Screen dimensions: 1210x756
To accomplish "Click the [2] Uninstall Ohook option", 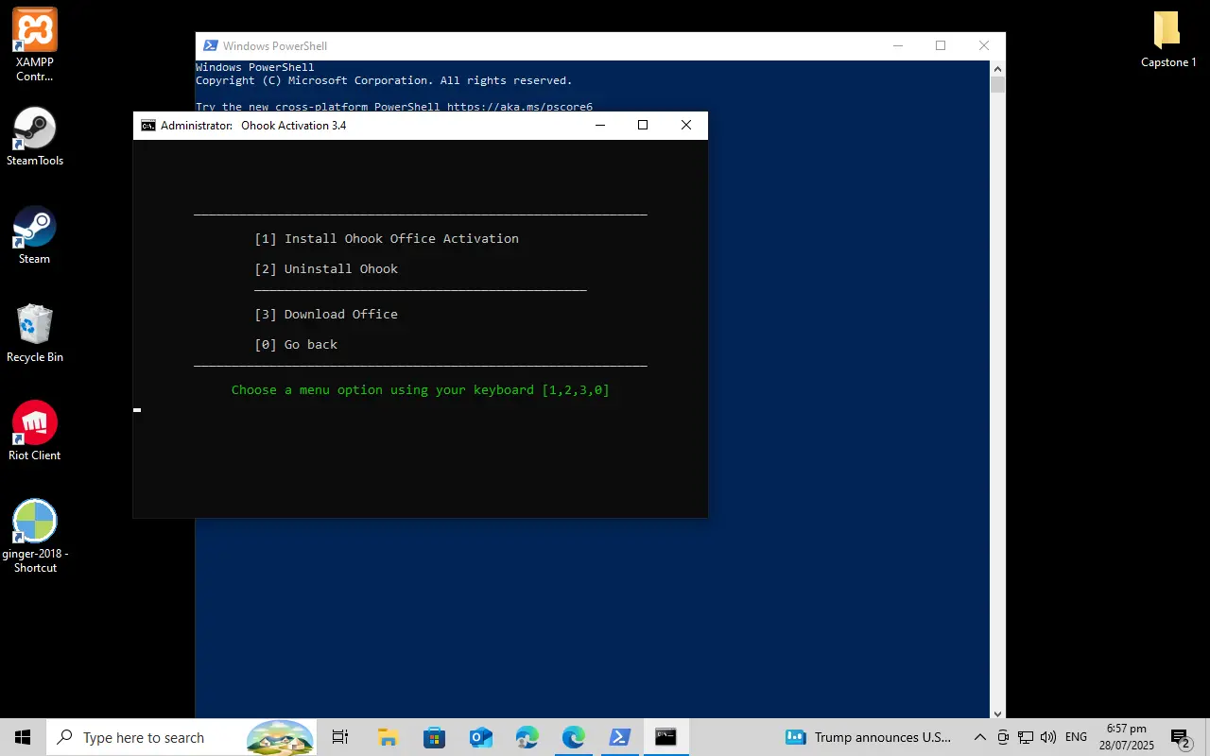I will tap(326, 269).
